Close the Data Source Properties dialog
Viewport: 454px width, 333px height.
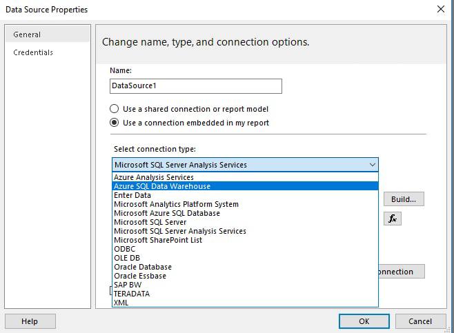[x=440, y=9]
